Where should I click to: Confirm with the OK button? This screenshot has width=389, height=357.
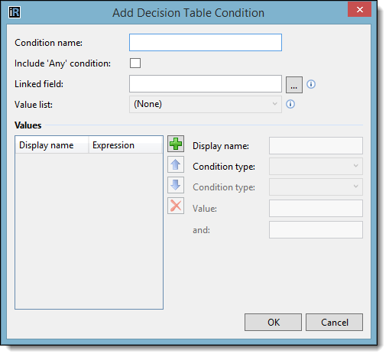pyautogui.click(x=273, y=323)
